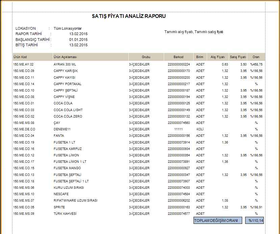The image size is (280, 234).
Task: Select the NESCAFE product description
Action: tap(61, 194)
